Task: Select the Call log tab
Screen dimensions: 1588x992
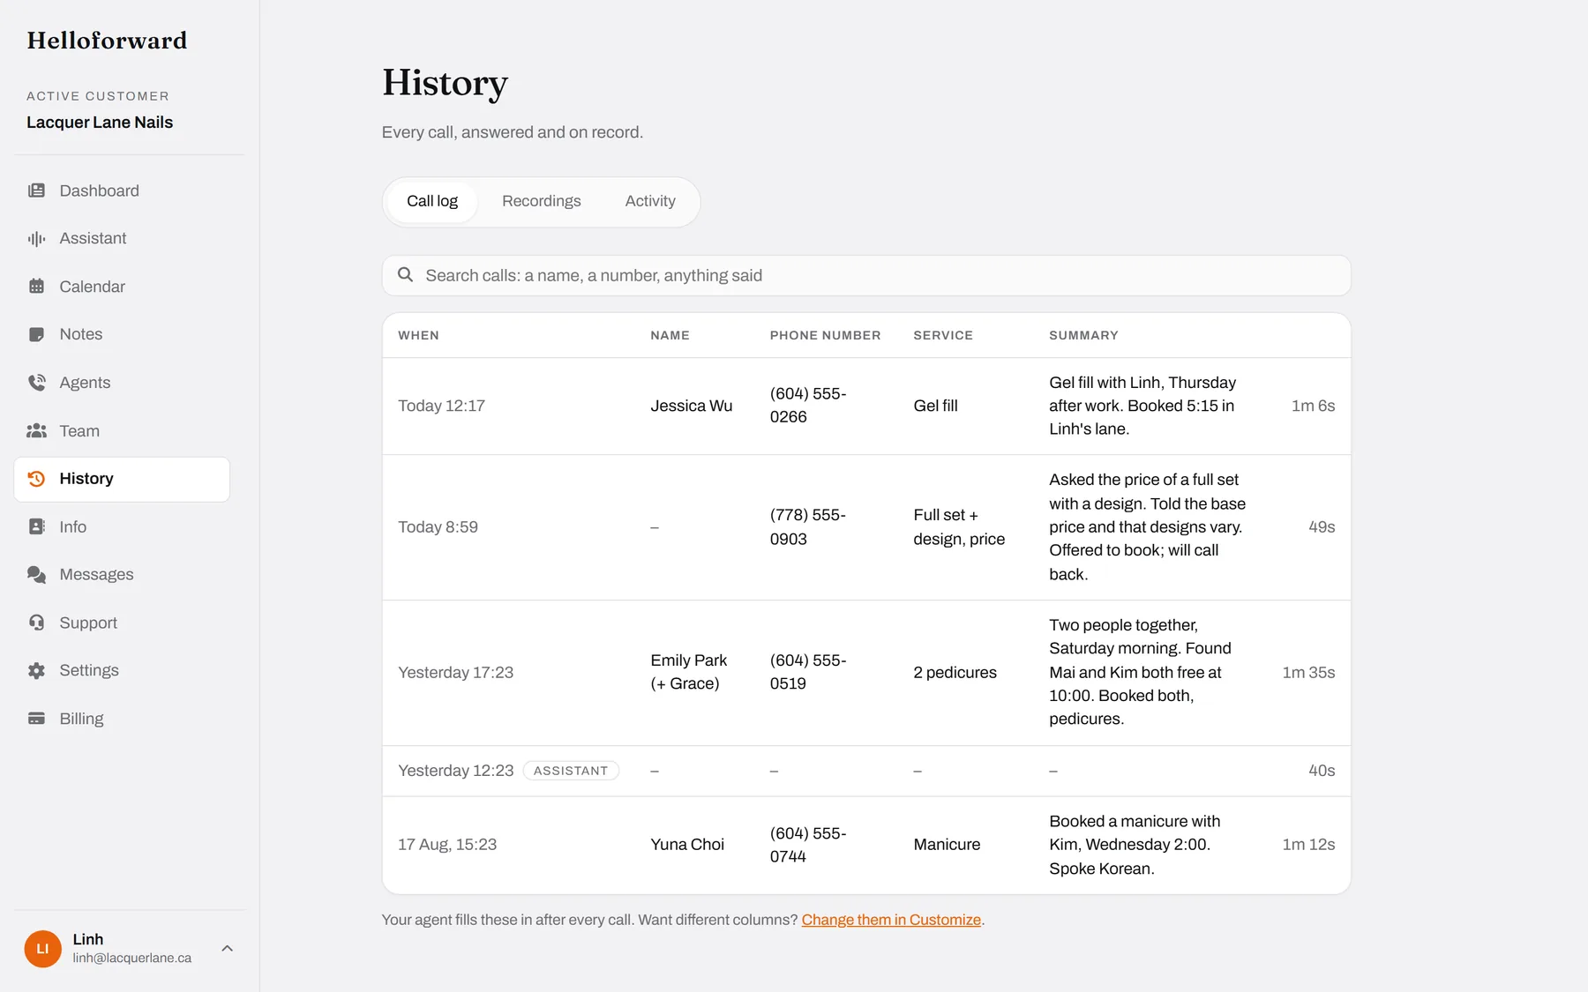Action: (432, 201)
